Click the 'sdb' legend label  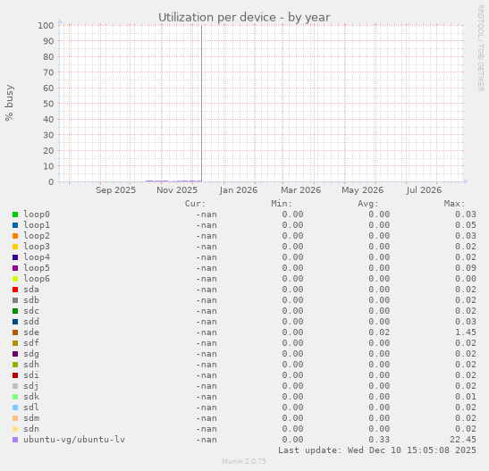tap(31, 300)
